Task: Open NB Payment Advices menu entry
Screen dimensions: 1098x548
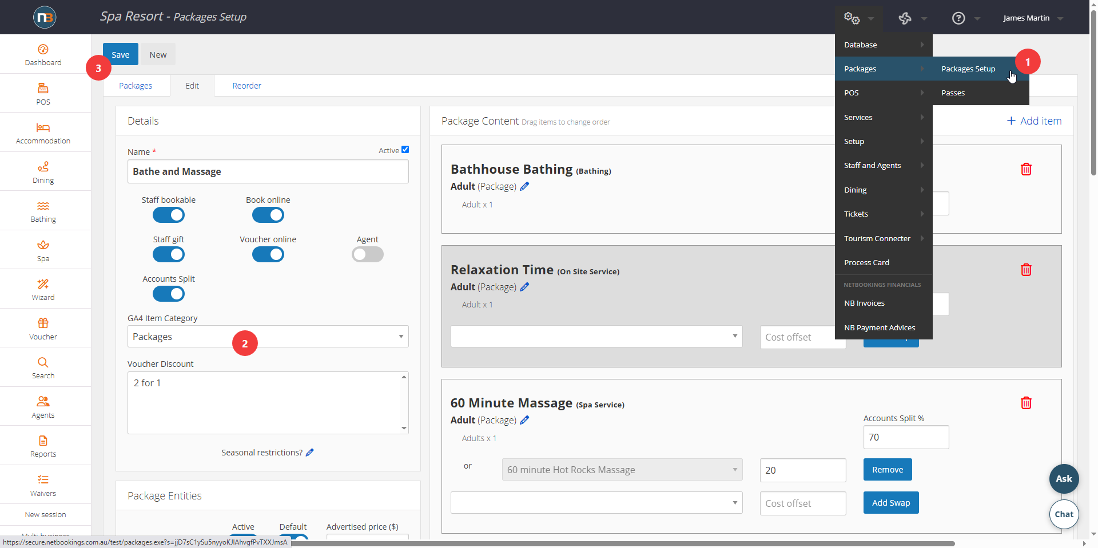Action: pos(884,327)
